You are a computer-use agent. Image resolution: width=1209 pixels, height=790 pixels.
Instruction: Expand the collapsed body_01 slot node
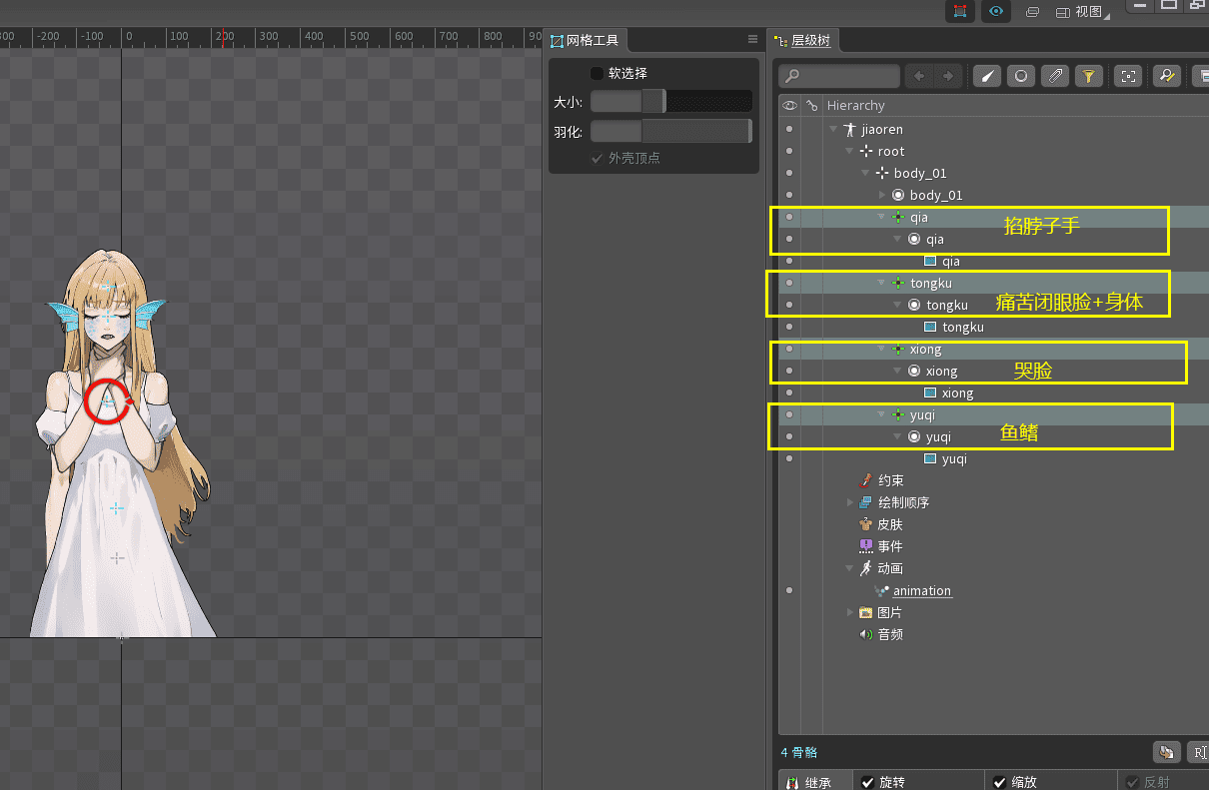(x=881, y=195)
